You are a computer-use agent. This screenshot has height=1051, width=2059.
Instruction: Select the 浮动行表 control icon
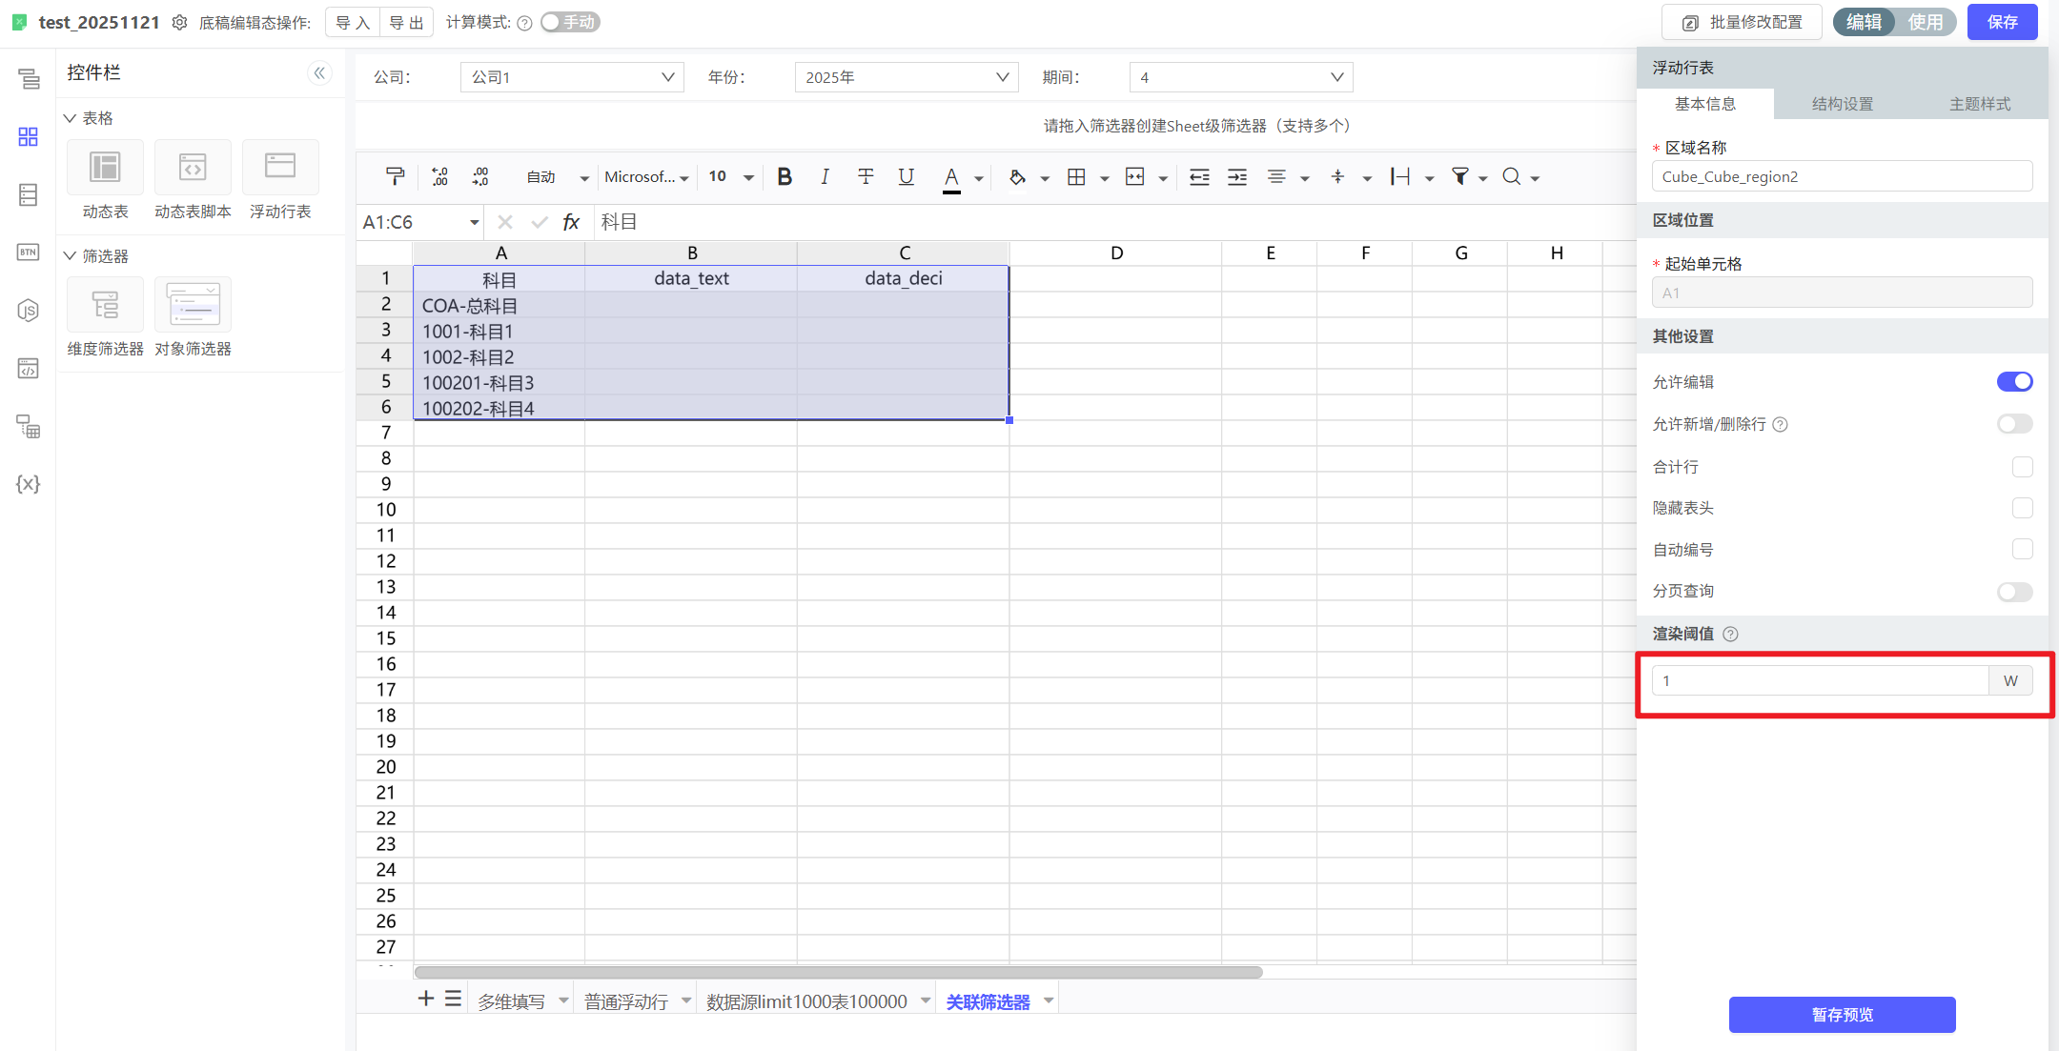click(280, 167)
